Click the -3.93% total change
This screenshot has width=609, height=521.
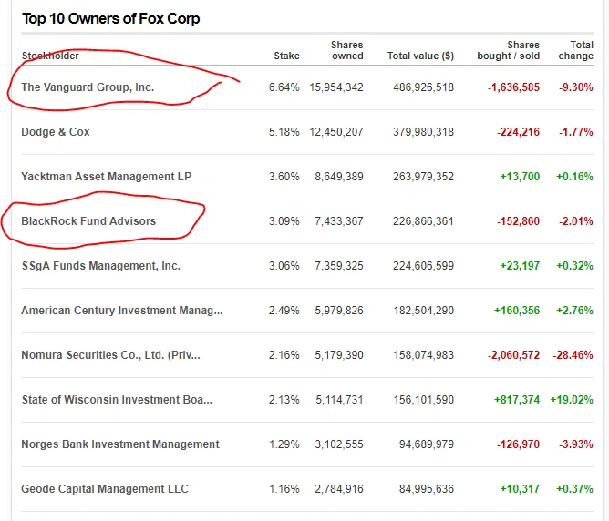coord(576,444)
